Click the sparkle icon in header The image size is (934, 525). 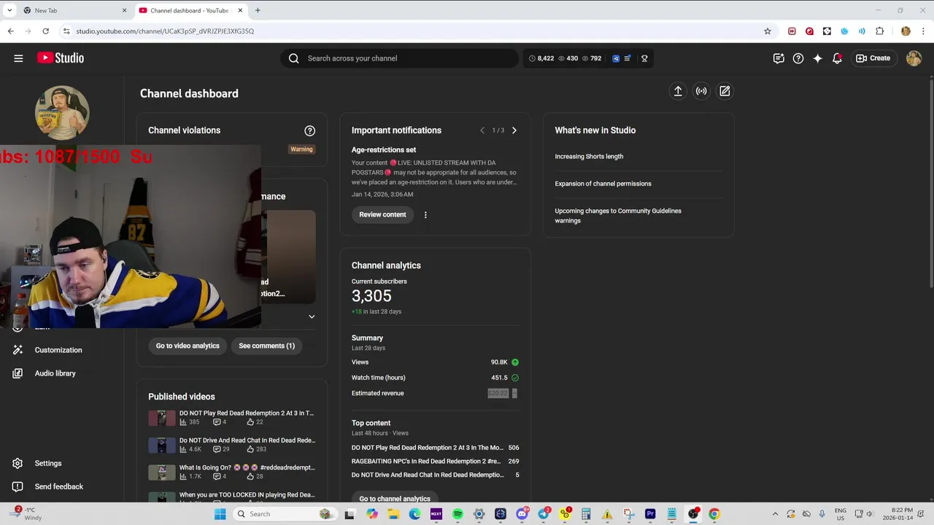pyautogui.click(x=817, y=58)
